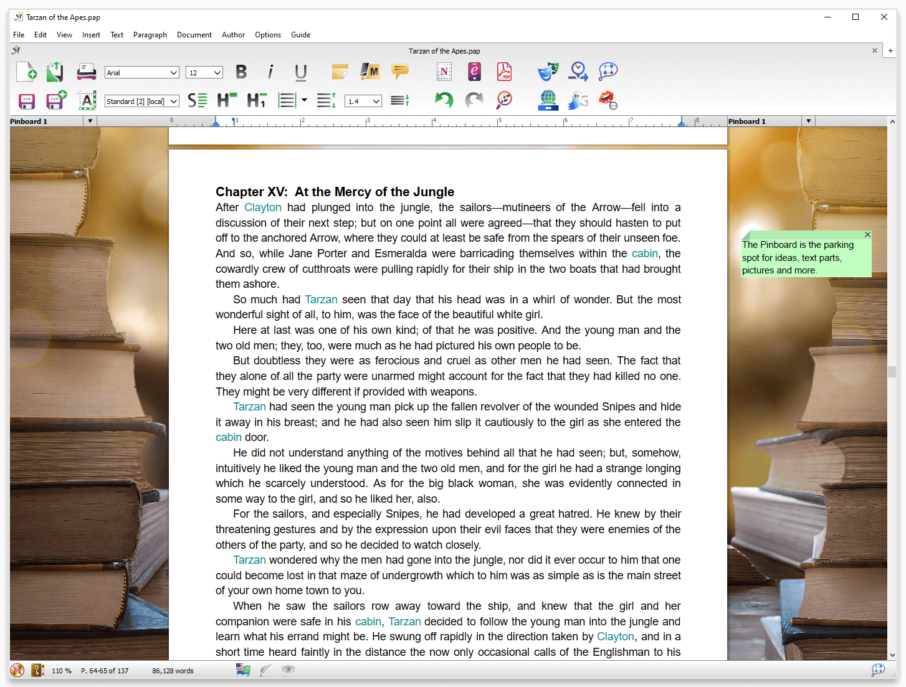Apply heading style with the 'H' bar icon
Screen dimensions: 906x687
[227, 100]
